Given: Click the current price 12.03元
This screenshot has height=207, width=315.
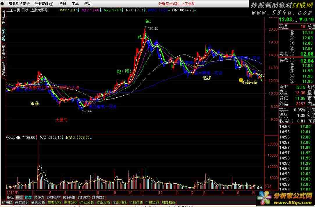Looking at the screenshot, I should (x=288, y=20).
